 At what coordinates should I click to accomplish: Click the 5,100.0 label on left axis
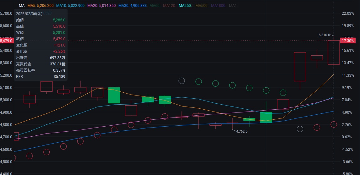coord(6,87)
